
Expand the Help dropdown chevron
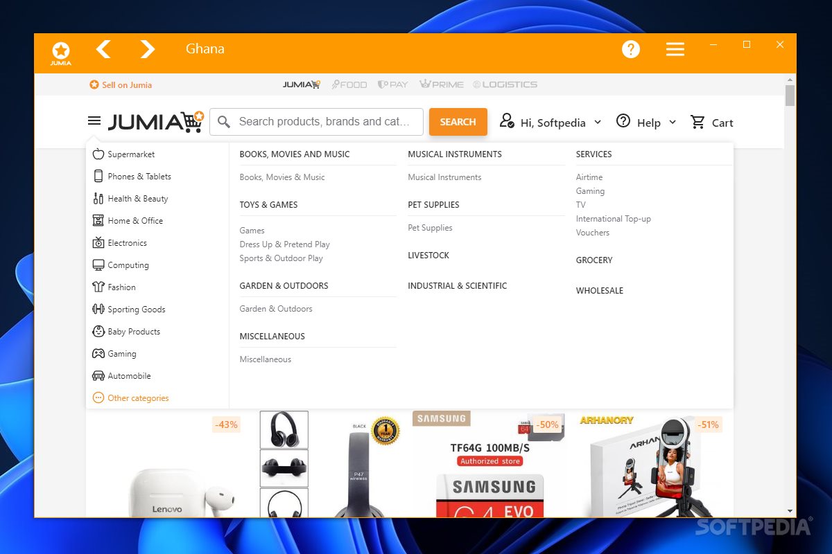[x=673, y=122]
